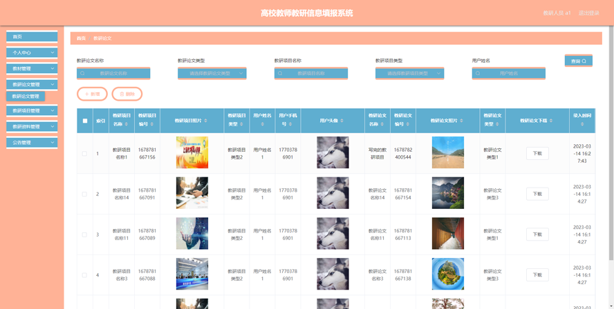Focus 教研项目名称 search input
The width and height of the screenshot is (614, 309).
(311, 73)
